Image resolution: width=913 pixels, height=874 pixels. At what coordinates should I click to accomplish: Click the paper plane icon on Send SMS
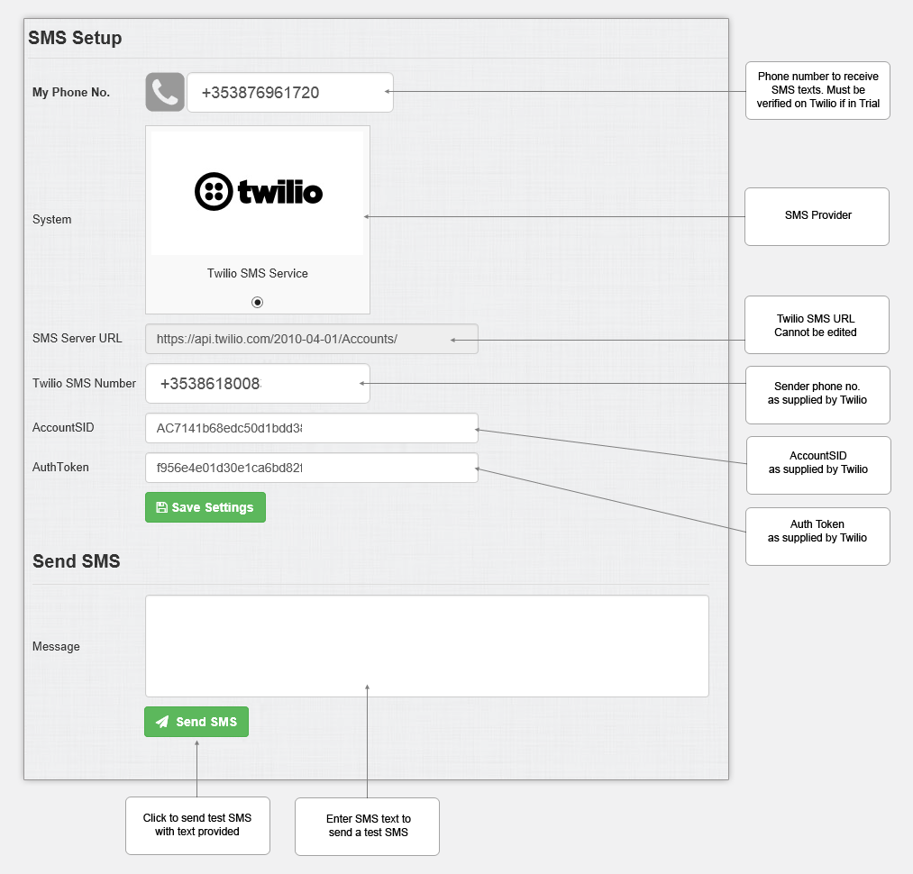click(162, 722)
